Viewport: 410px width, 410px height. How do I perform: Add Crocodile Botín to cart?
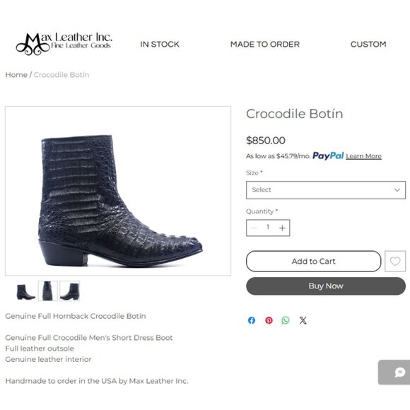[x=314, y=262]
